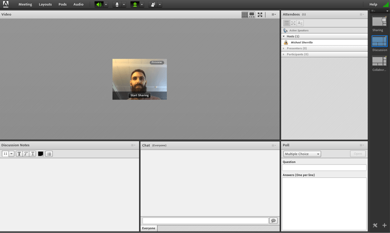Image resolution: width=390 pixels, height=233 pixels.
Task: Open Video pod options menu
Action: [x=273, y=15]
